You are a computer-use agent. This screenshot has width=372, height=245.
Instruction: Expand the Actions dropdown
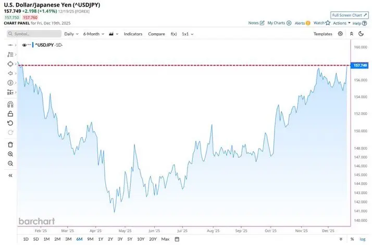tap(342, 23)
